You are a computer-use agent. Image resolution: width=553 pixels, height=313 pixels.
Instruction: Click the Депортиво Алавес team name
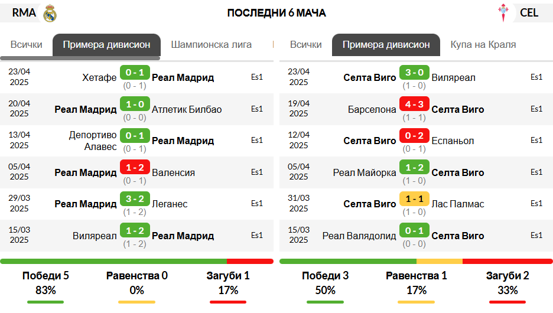[x=93, y=141]
